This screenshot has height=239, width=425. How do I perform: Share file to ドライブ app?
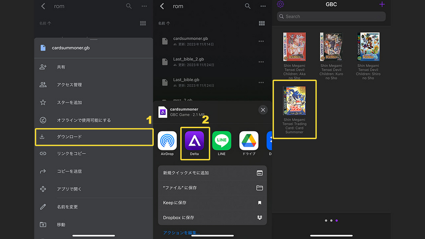[x=249, y=143]
